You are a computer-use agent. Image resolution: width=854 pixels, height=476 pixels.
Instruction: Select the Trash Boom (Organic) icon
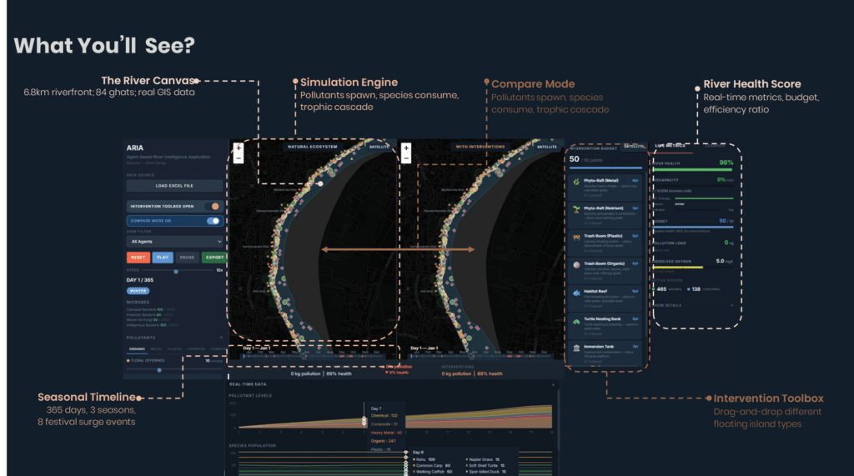point(575,266)
